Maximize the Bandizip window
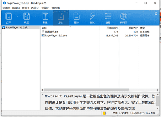 point(146,3)
